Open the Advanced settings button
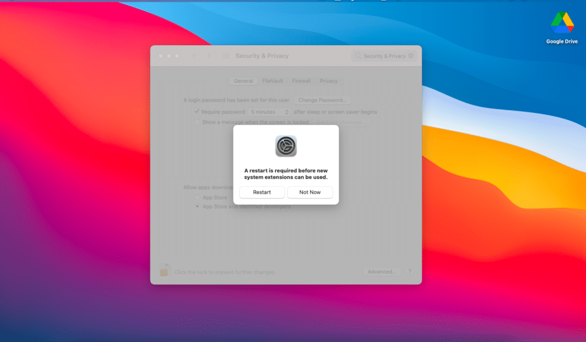586x342 pixels. [382, 272]
